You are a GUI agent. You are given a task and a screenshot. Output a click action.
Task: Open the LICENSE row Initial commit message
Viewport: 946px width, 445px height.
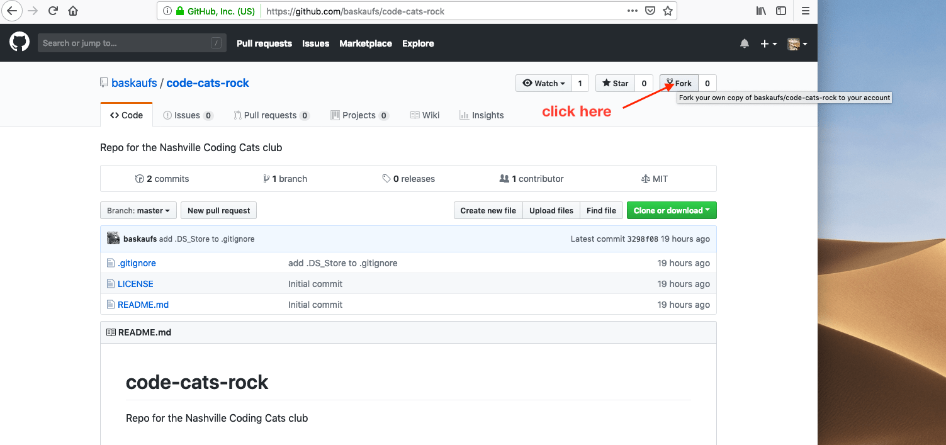(x=315, y=284)
